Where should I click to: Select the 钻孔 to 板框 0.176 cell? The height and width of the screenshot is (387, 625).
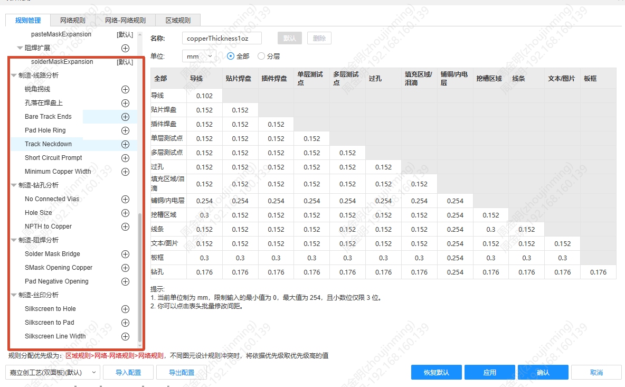[x=598, y=272]
